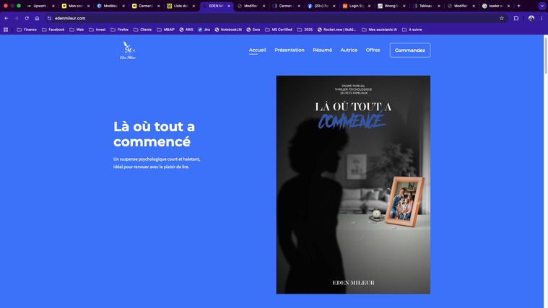548x308 pixels.
Task: Click the page vertical scrollbar thumb
Action: [546, 54]
